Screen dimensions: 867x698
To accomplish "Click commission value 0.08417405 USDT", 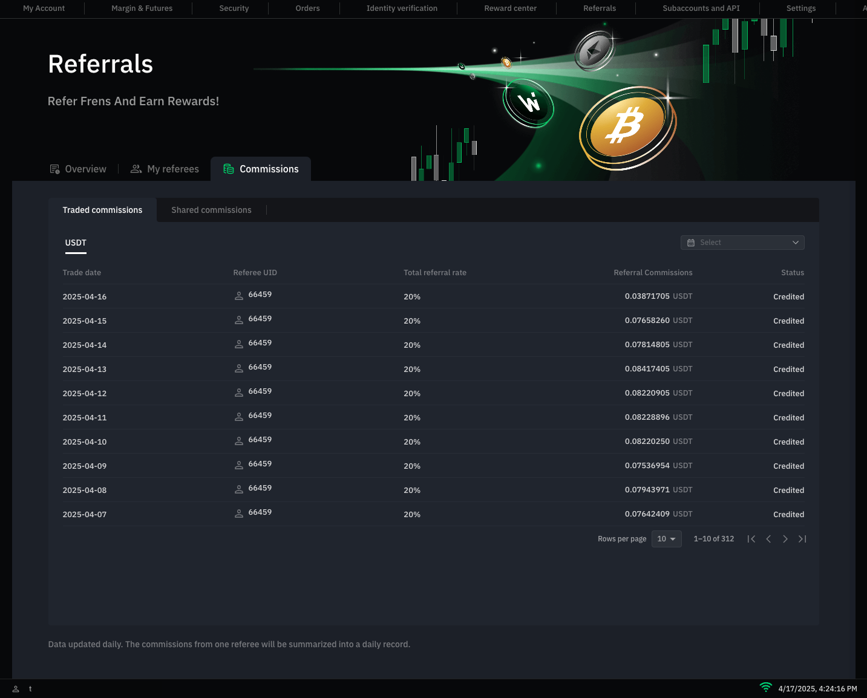I will (658, 369).
